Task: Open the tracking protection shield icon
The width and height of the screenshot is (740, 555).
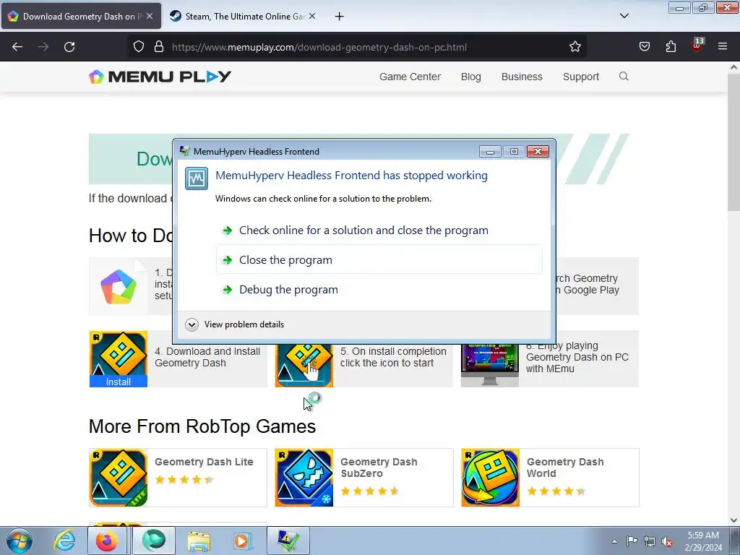Action: [x=138, y=47]
